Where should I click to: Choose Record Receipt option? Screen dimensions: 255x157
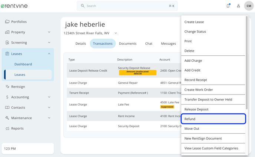213,80
